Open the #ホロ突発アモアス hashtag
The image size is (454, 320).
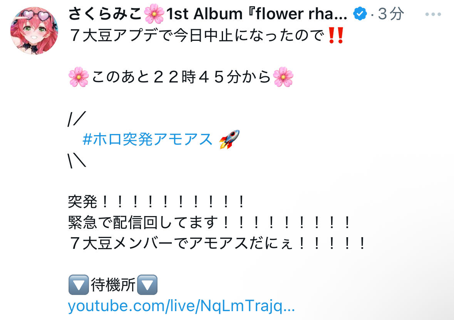coord(147,139)
